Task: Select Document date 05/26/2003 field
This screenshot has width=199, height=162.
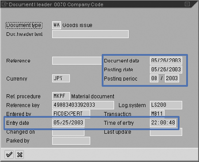Action: click(166, 61)
